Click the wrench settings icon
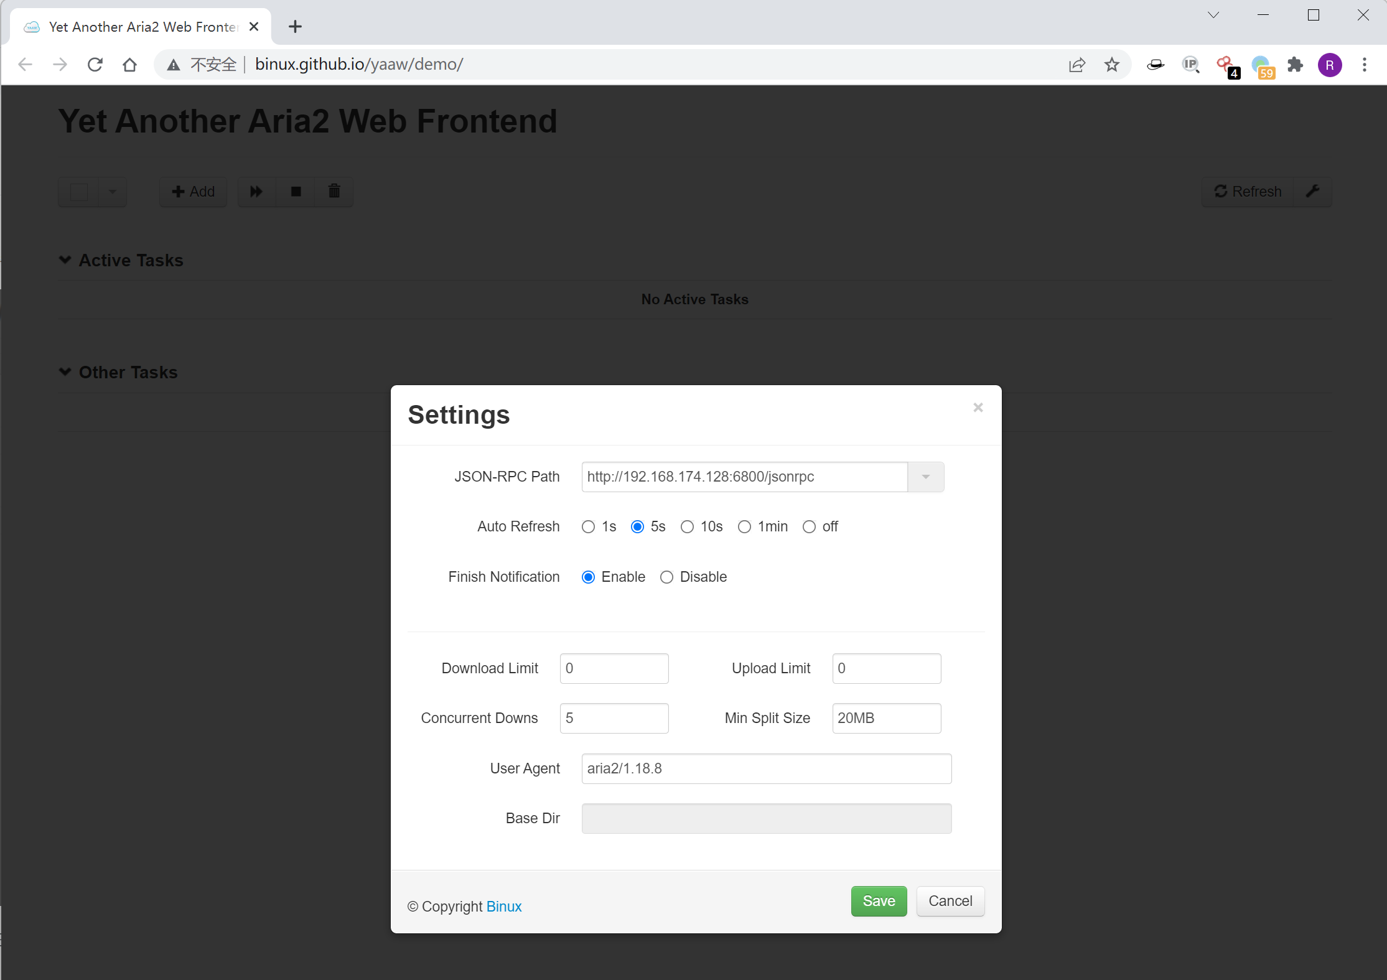The height and width of the screenshot is (980, 1387). [1312, 192]
